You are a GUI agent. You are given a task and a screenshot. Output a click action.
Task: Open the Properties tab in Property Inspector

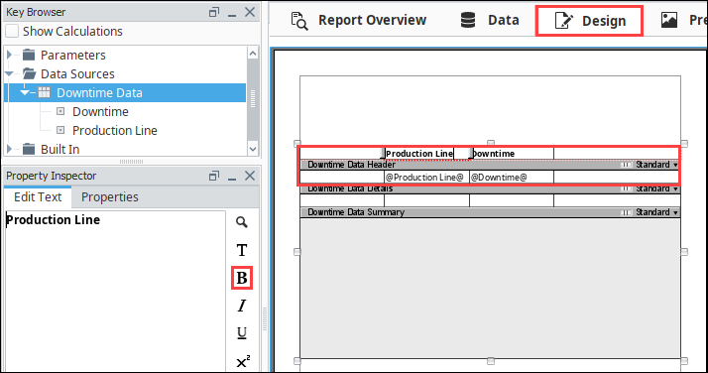tap(110, 196)
